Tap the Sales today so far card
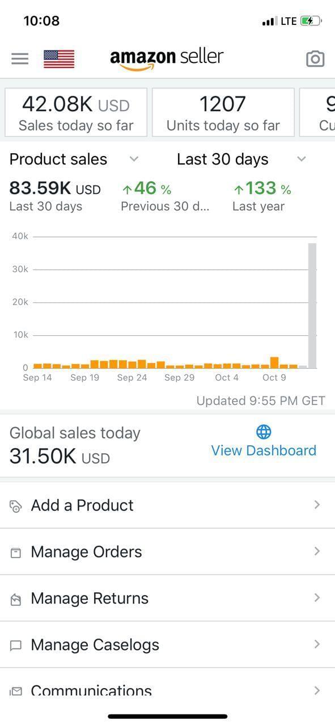Image resolution: width=335 pixels, height=726 pixels. [76, 112]
